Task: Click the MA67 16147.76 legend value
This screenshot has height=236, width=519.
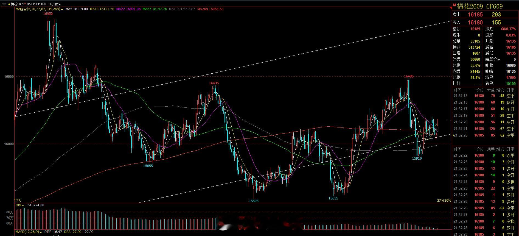Action: pyautogui.click(x=155, y=9)
